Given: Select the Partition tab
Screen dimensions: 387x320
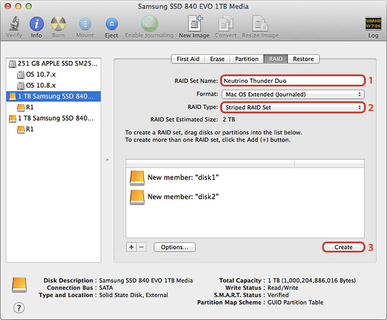Looking at the screenshot, I should [x=247, y=59].
